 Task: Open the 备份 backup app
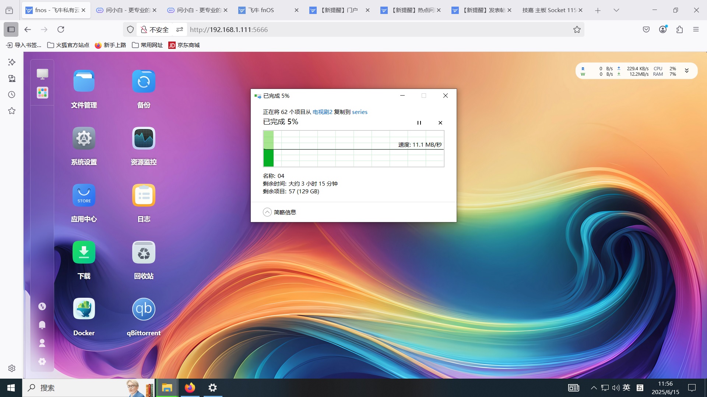[144, 81]
